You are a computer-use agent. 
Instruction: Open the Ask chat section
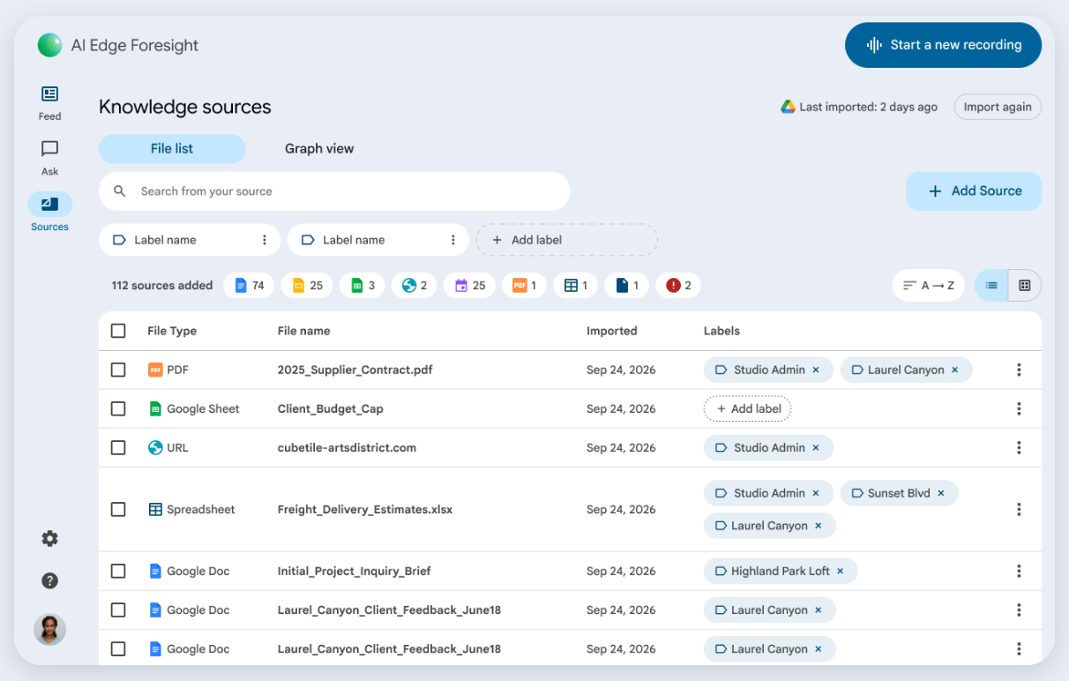pyautogui.click(x=49, y=157)
